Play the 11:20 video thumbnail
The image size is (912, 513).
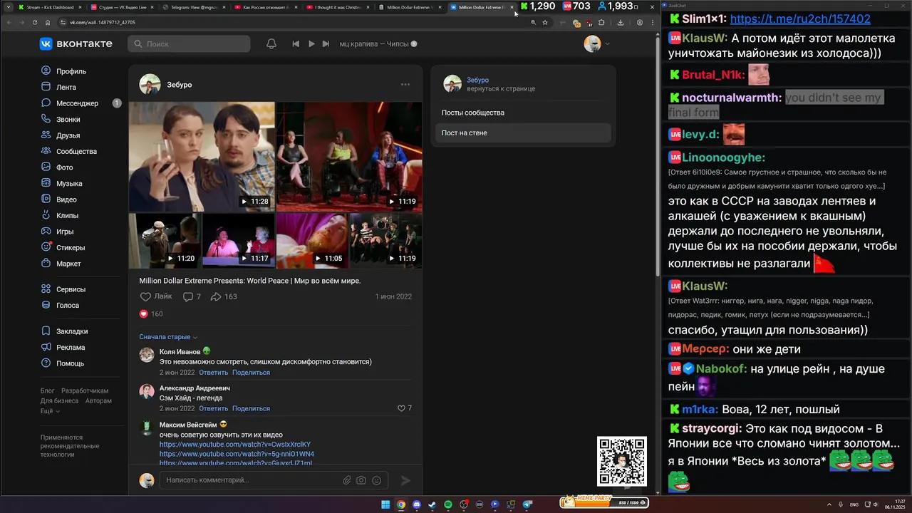(x=165, y=241)
